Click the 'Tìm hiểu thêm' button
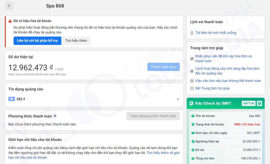Viewport: 270px width, 164px height. [x=76, y=41]
